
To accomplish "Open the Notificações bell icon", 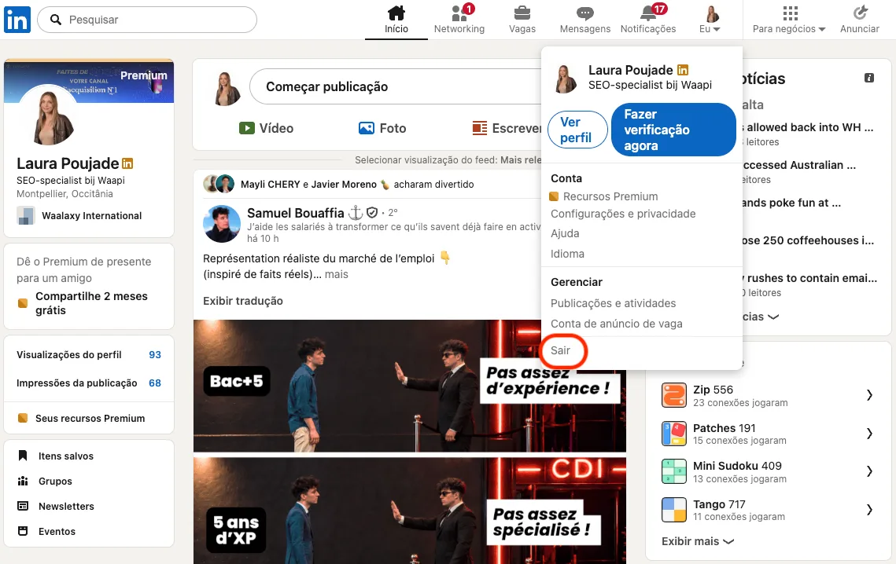I will 648,13.
